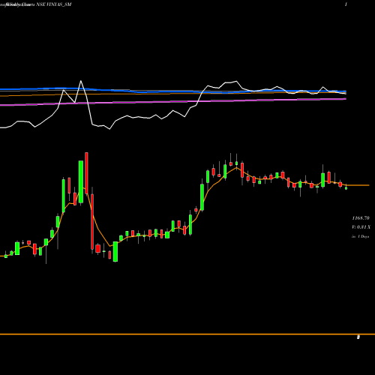Click the magenta moving average line
Viewport: 375px width, 375px height.
[173, 101]
